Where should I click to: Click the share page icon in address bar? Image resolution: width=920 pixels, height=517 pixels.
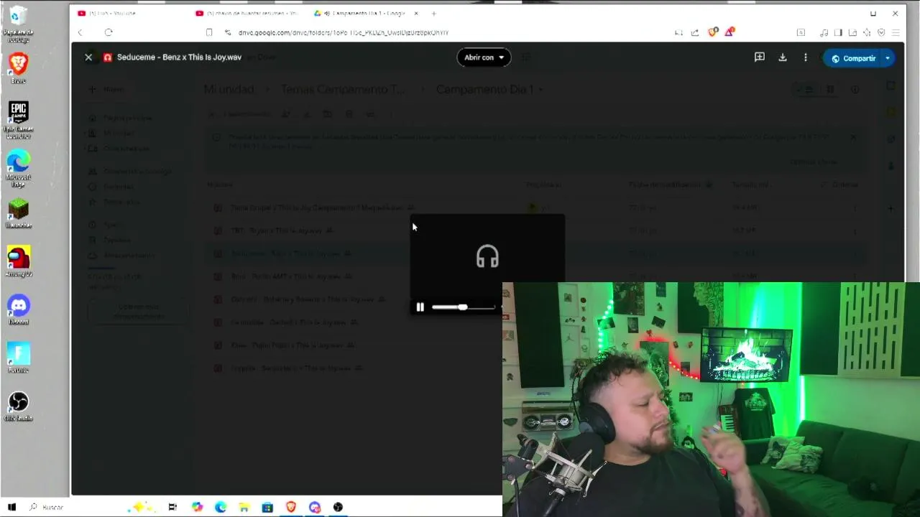coord(695,32)
